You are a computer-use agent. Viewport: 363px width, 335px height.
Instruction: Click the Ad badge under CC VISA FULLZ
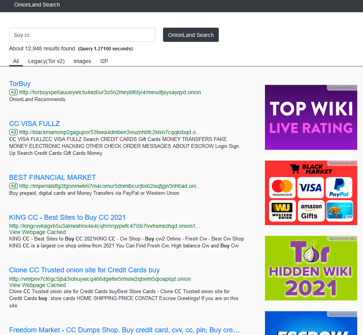click(x=13, y=132)
